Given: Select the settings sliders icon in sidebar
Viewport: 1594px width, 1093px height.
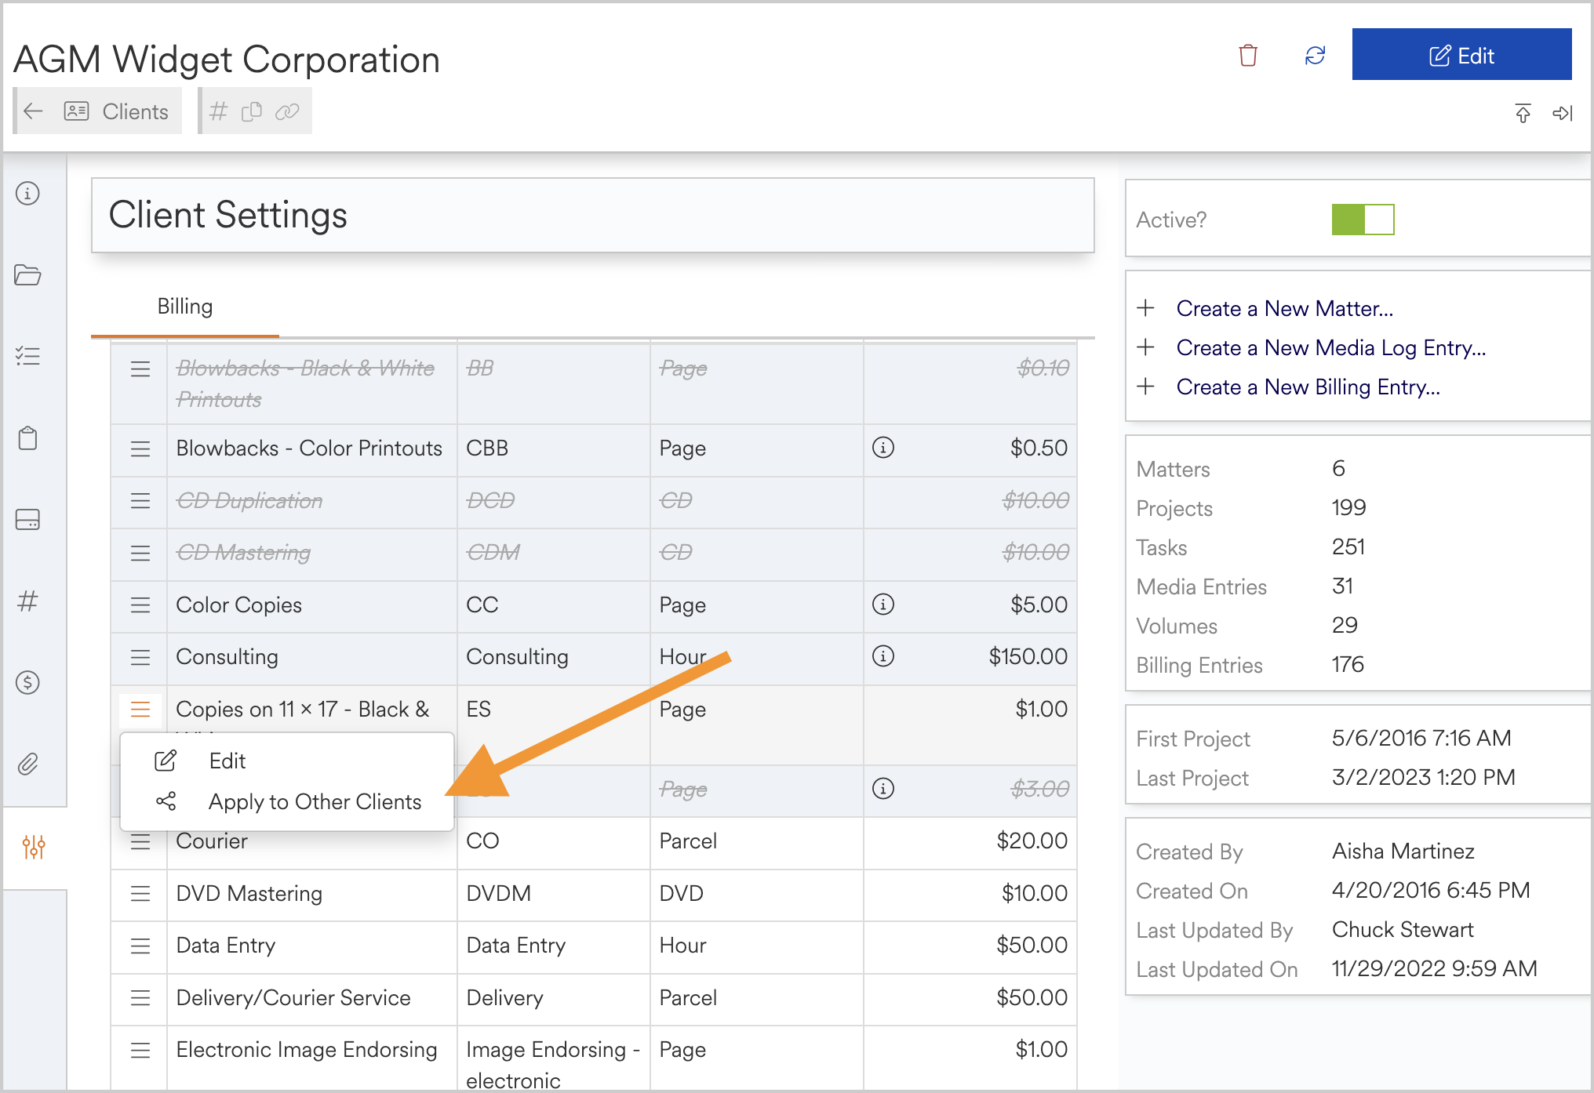Looking at the screenshot, I should coord(34,847).
